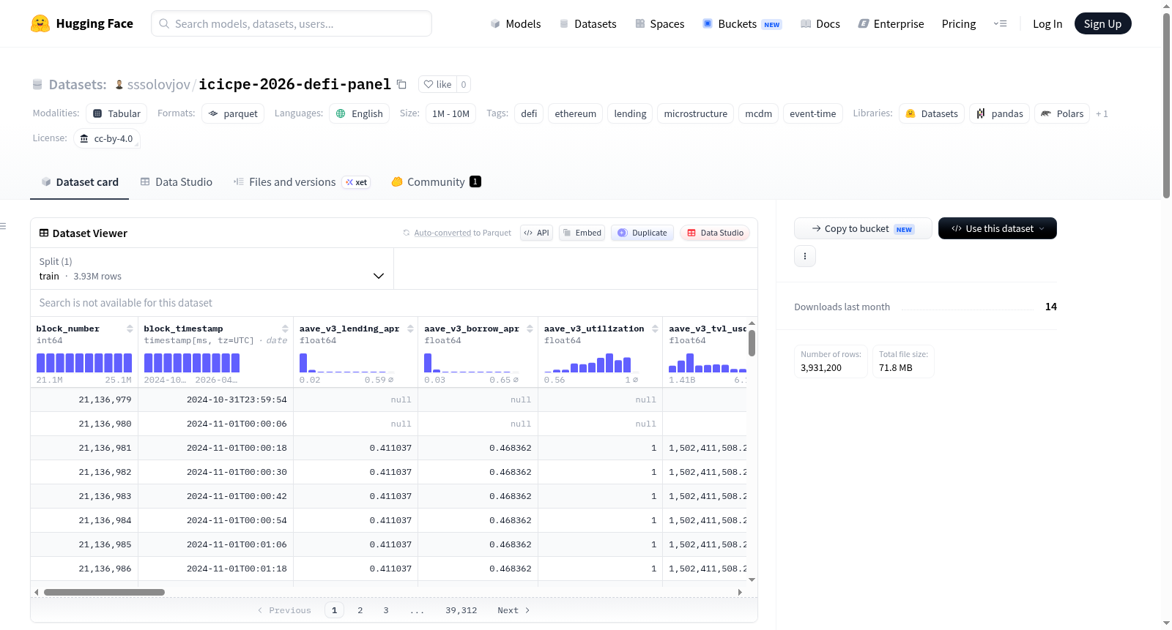The image size is (1172, 630).
Task: Sort by aave_v3_lending_apr column sort icon
Action: 410,329
